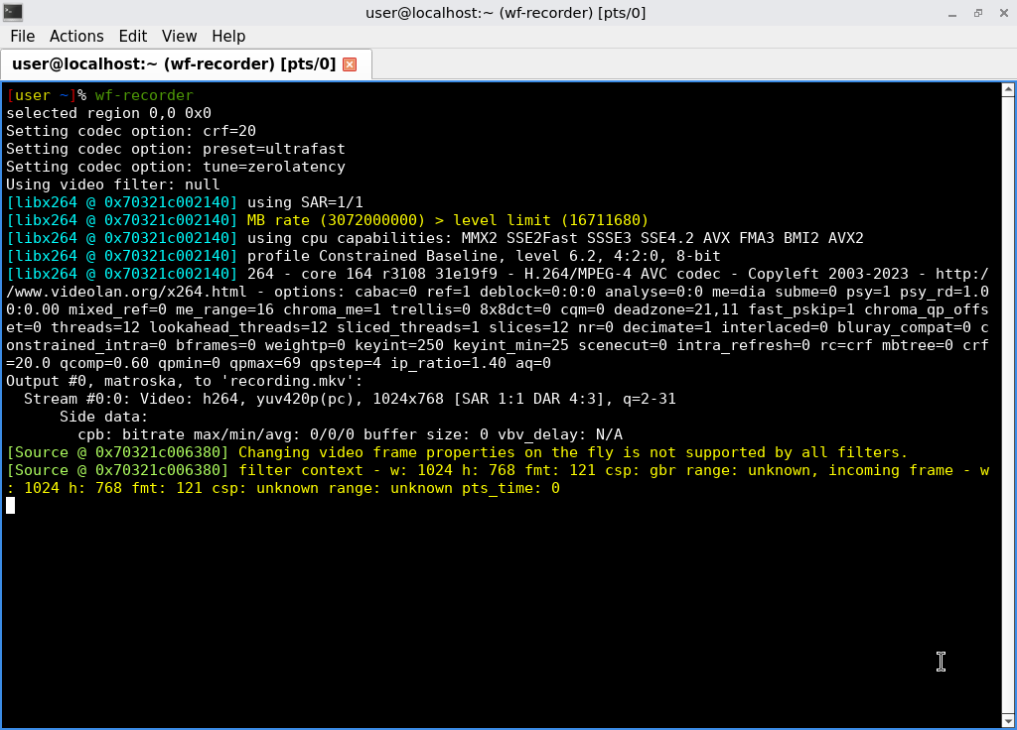The width and height of the screenshot is (1017, 730).
Task: Open the Edit menu
Action: [x=132, y=36]
